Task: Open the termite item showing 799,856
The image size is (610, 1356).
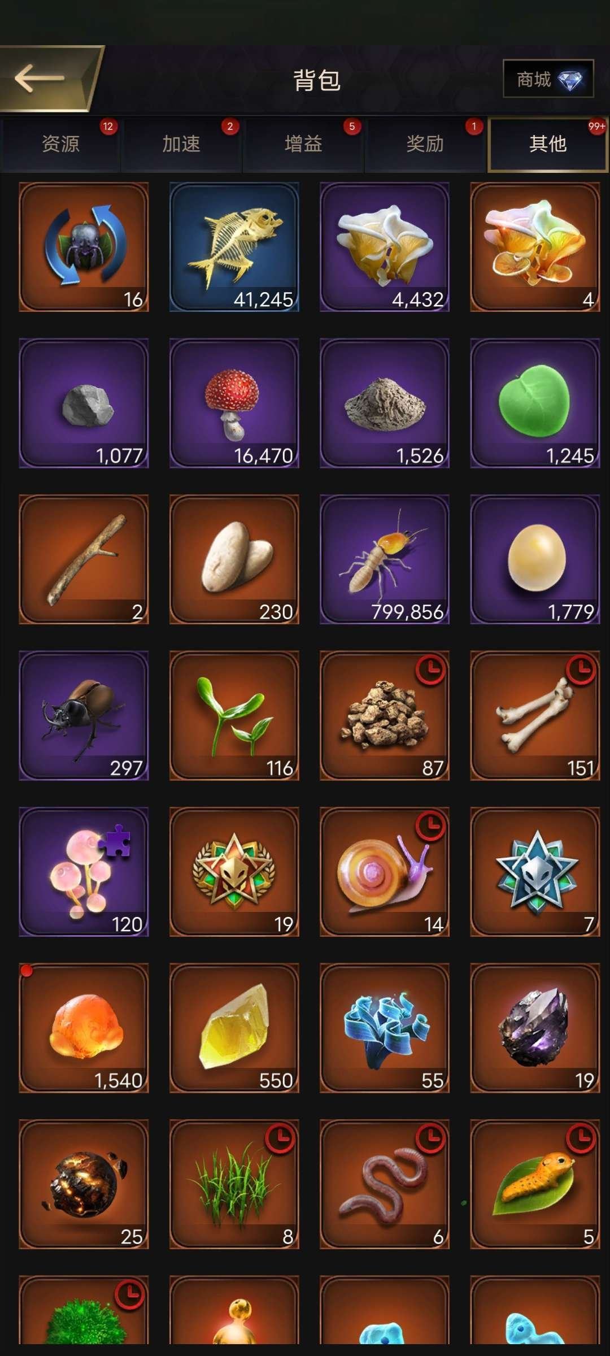Action: [x=385, y=559]
